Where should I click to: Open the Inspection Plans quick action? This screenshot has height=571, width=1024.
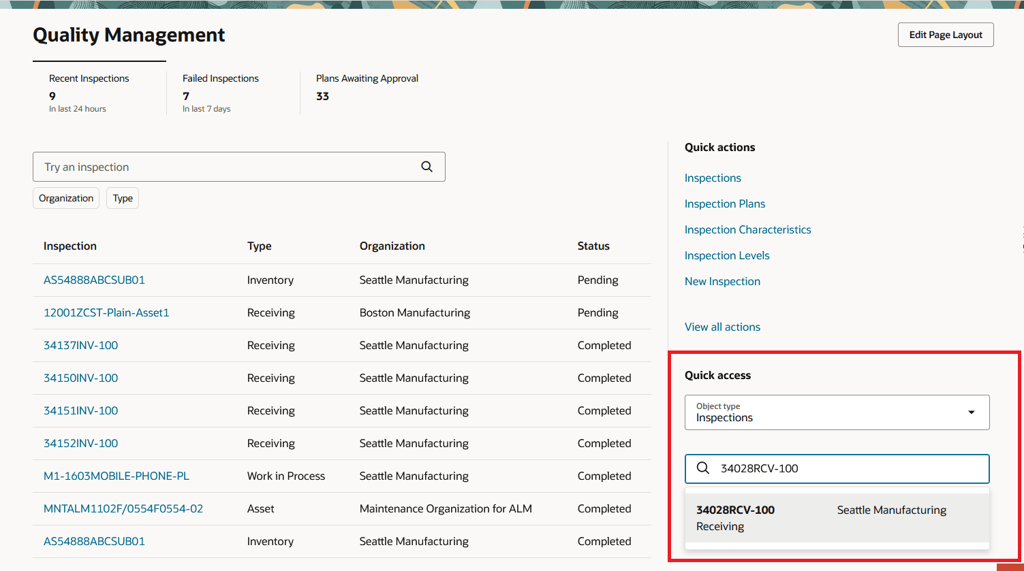point(724,203)
